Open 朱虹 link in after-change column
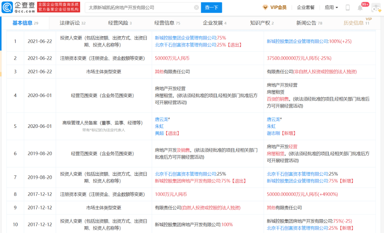384x233 pixels. click(271, 126)
